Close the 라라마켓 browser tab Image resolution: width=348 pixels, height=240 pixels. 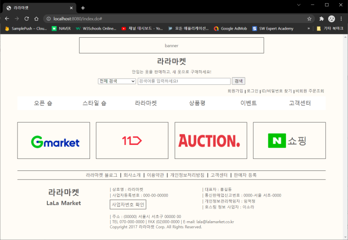pos(71,8)
